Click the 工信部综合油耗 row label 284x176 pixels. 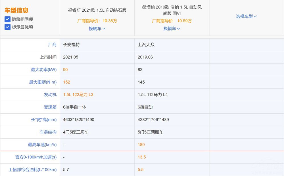(32, 169)
